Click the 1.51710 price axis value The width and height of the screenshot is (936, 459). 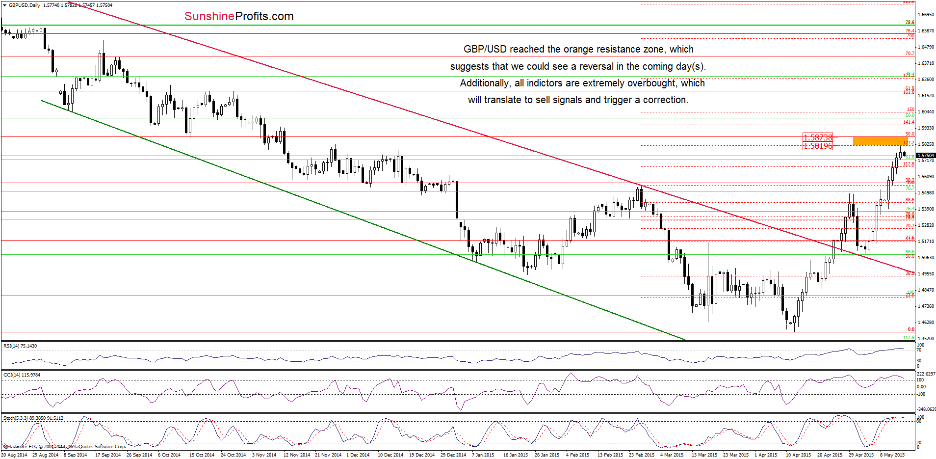coord(926,242)
